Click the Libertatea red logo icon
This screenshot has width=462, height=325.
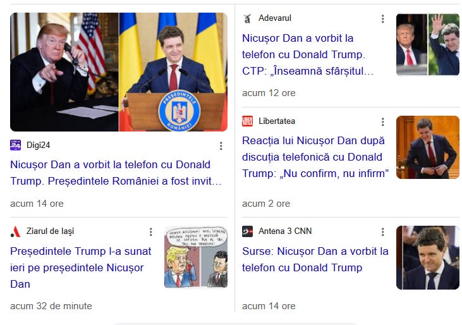click(248, 121)
